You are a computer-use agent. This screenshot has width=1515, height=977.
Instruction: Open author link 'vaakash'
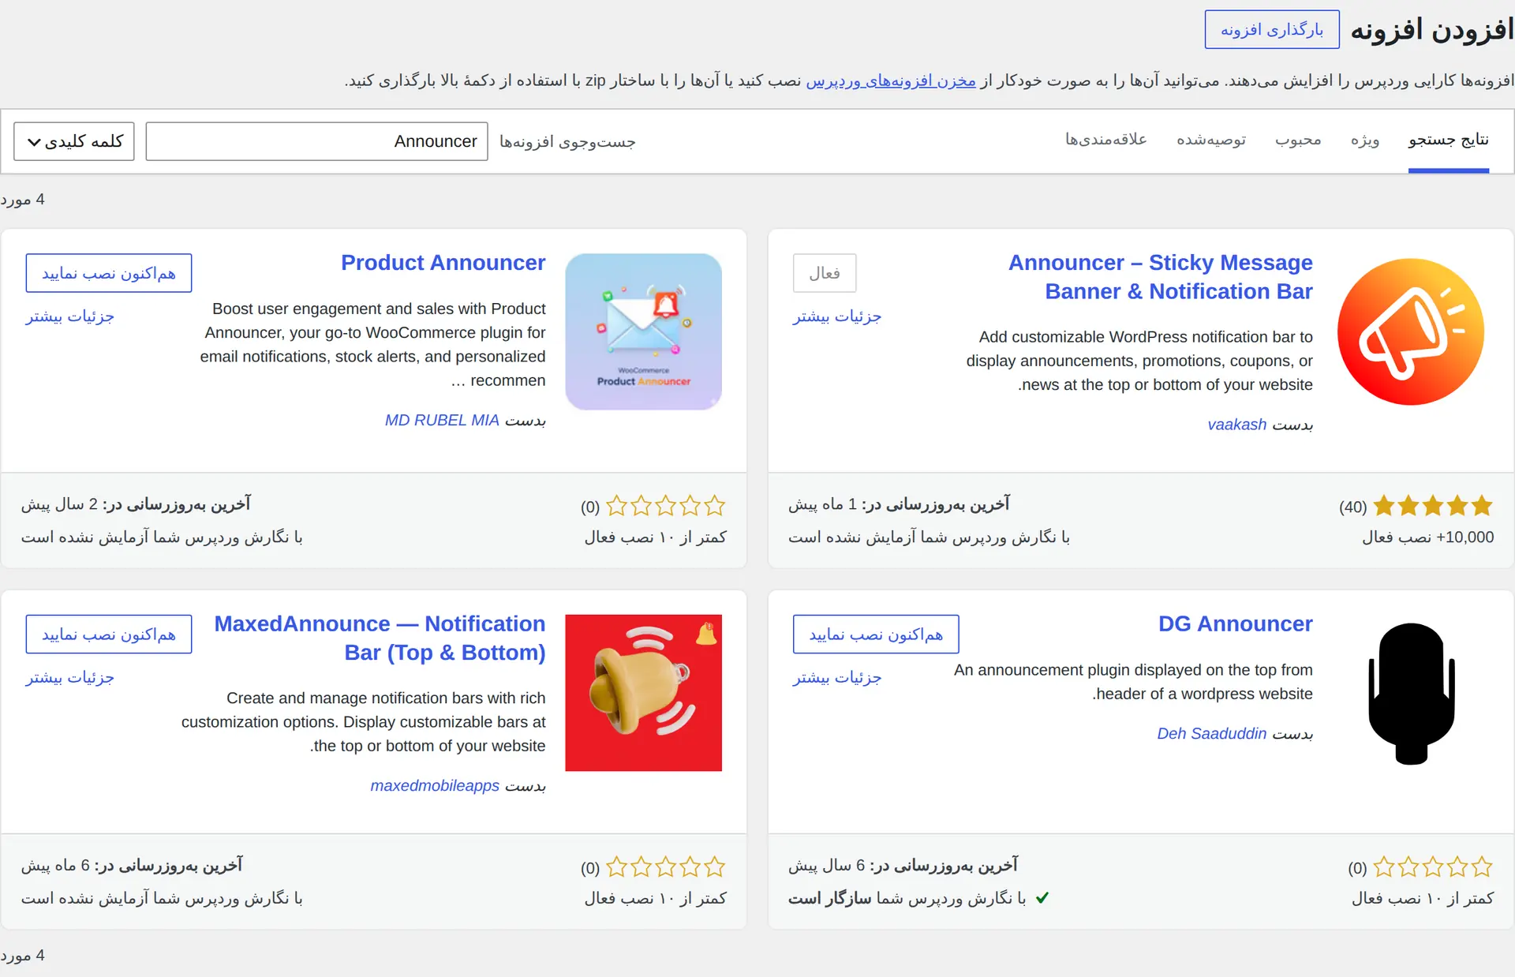click(1237, 425)
